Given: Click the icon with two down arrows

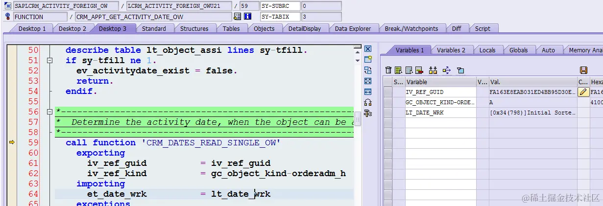Looking at the screenshot, I should tap(433, 70).
